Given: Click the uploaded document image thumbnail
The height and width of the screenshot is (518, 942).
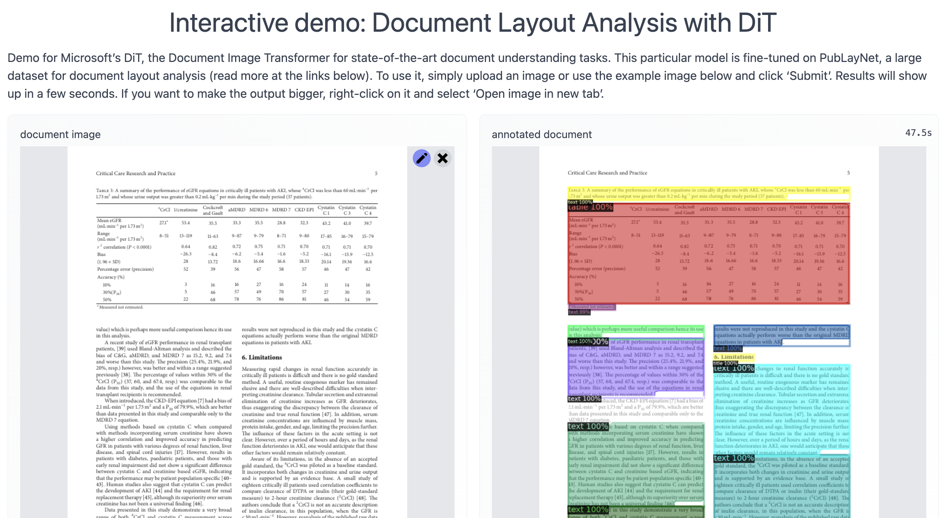Looking at the screenshot, I should coord(237,332).
